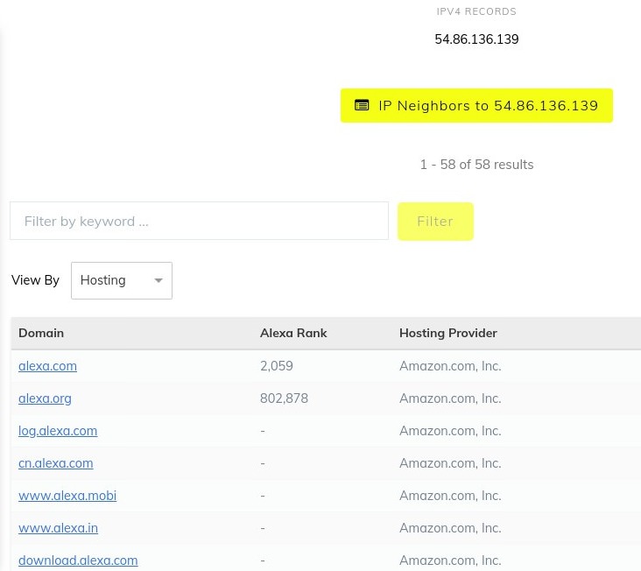Open the cn.alexa.com link
This screenshot has width=641, height=571.
point(55,463)
